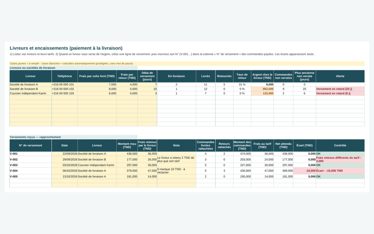The width and height of the screenshot is (374, 234).
Task: Select payment number 'V-004'
Action: (x=31, y=171)
